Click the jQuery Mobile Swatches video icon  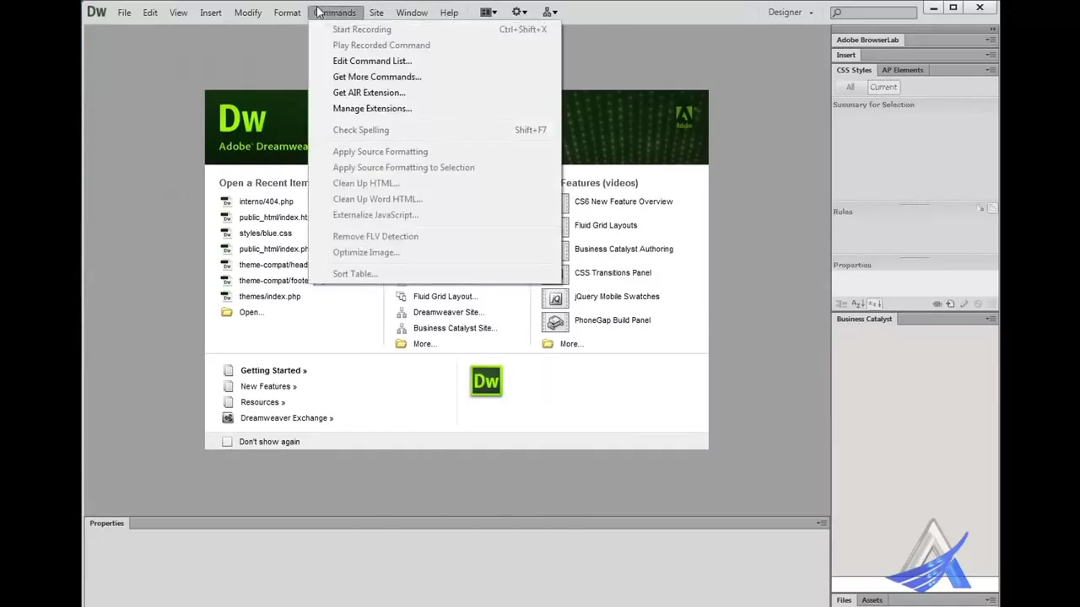[x=555, y=298]
